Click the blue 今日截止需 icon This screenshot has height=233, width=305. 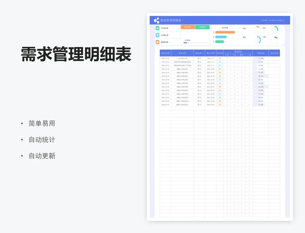(157, 35)
